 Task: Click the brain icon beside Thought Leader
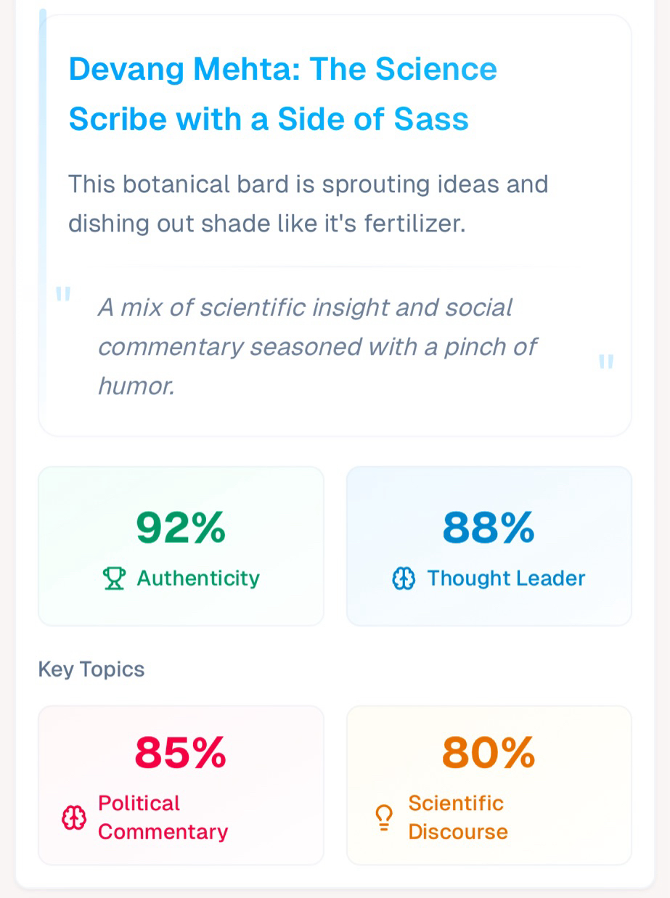coord(404,579)
